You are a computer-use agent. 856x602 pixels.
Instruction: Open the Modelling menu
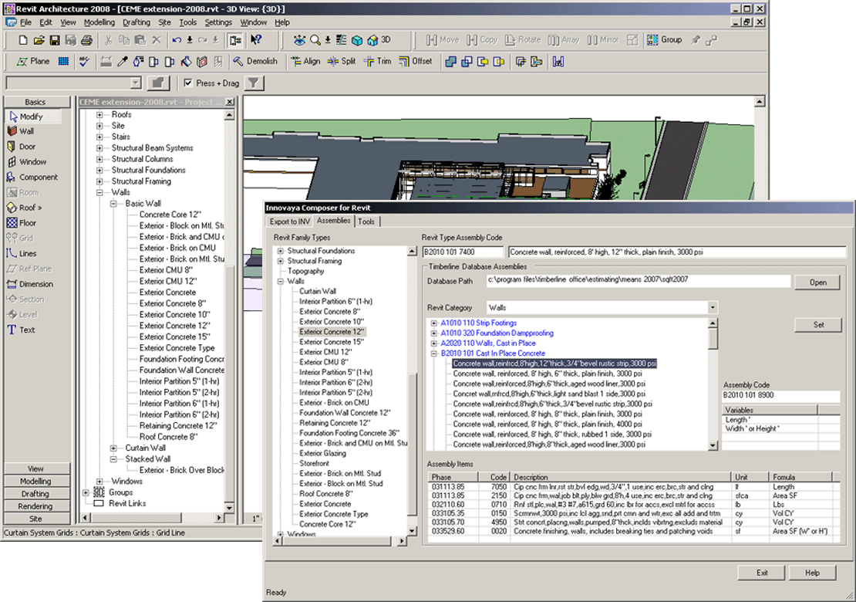[x=99, y=22]
